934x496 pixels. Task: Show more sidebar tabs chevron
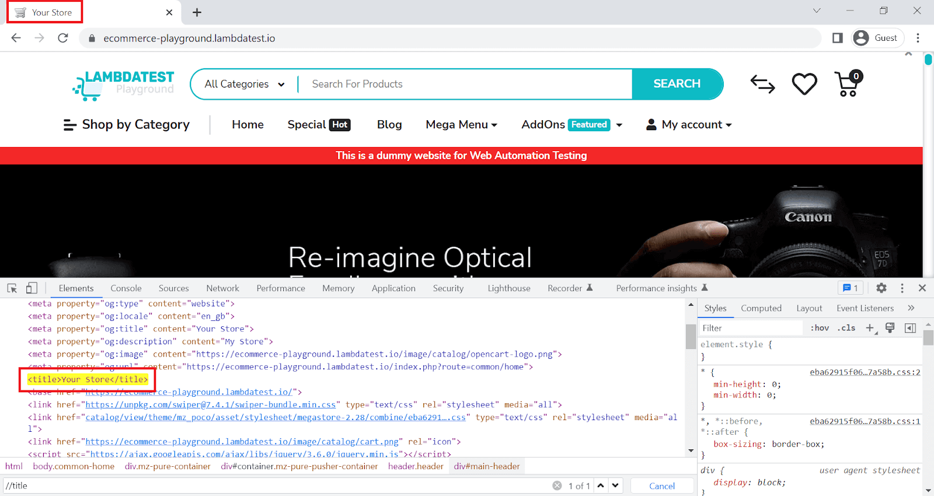[911, 308]
